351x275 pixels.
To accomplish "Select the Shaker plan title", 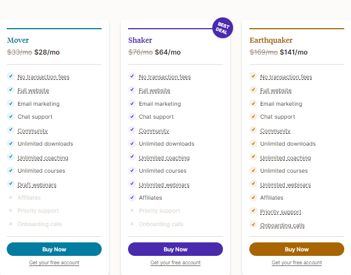I will point(140,40).
